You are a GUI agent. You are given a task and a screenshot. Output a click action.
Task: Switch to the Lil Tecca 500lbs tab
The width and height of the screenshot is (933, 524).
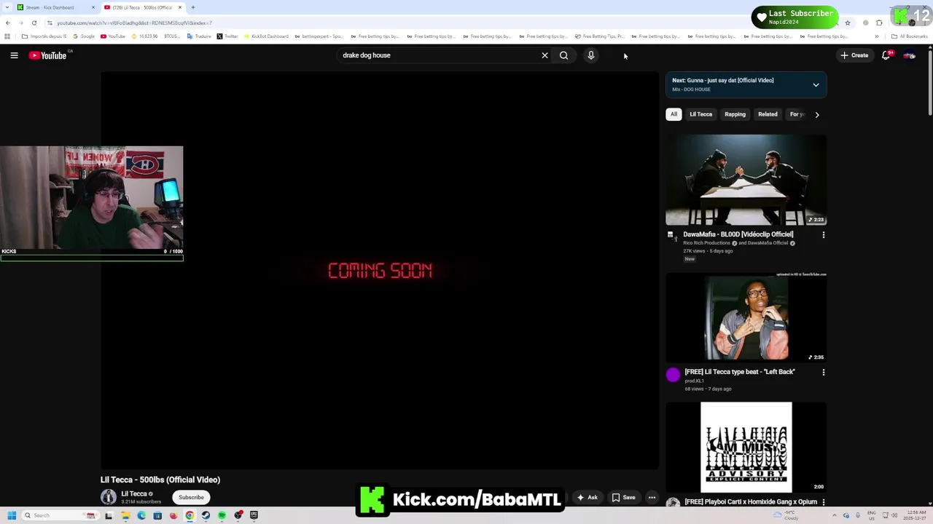point(142,7)
